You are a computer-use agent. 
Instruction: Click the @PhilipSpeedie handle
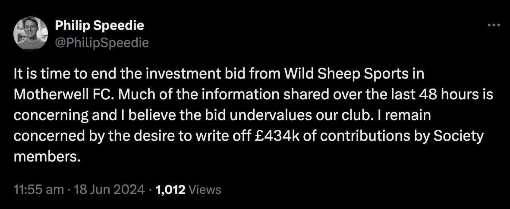point(102,42)
